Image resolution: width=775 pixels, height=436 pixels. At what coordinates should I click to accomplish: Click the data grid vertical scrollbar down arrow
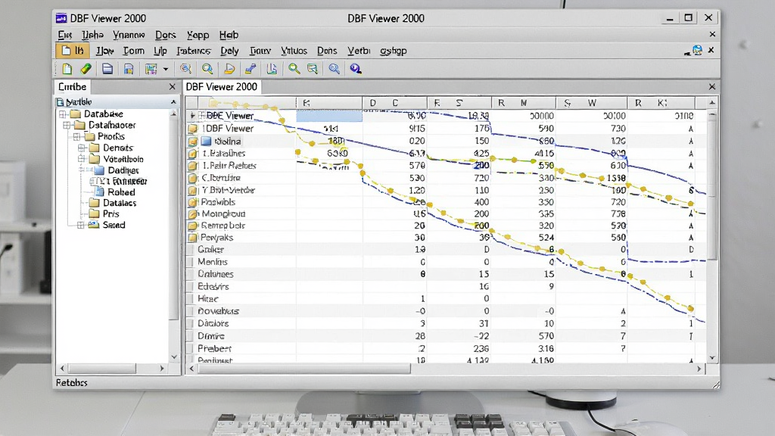[711, 358]
